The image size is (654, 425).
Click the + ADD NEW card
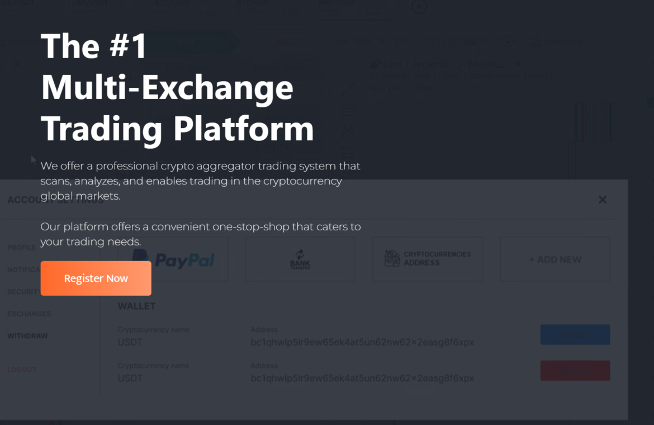(x=555, y=259)
